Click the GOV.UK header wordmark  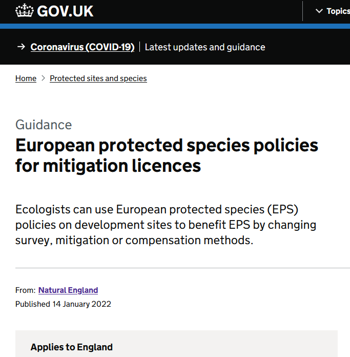tap(65, 11)
